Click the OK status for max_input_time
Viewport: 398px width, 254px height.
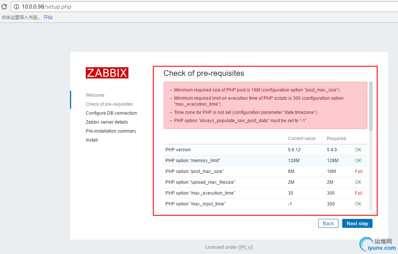click(x=358, y=204)
